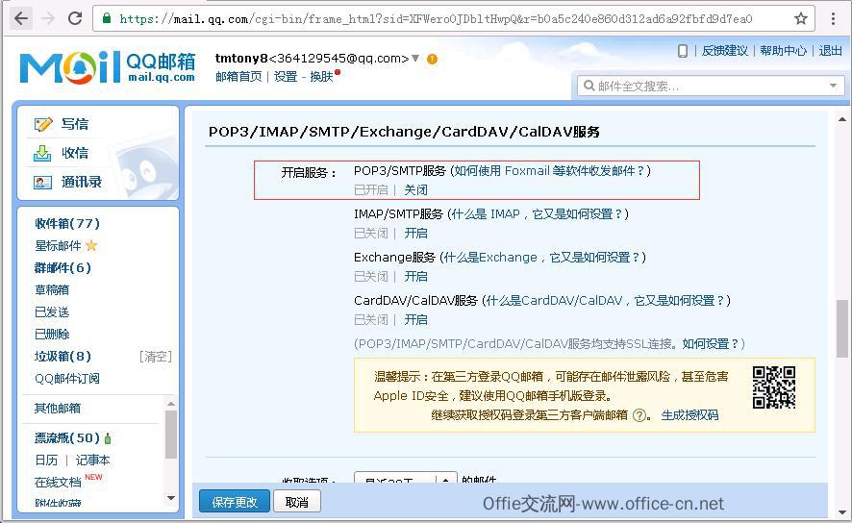Click the browser forward arrow

coord(48,18)
